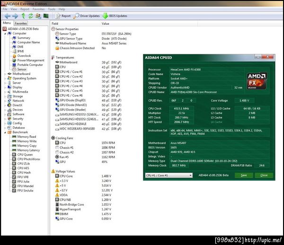Select the GPU Diode (DispIO) temperature row

coord(88,100)
